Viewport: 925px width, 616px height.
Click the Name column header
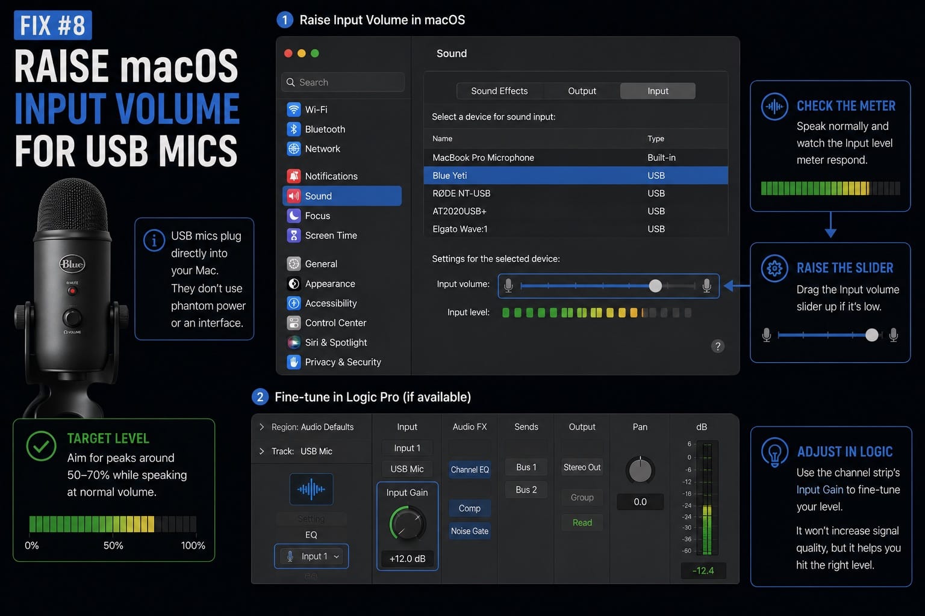tap(442, 138)
